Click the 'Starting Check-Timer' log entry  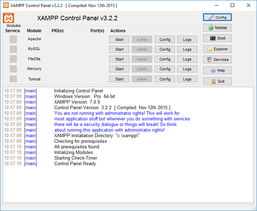(76, 158)
